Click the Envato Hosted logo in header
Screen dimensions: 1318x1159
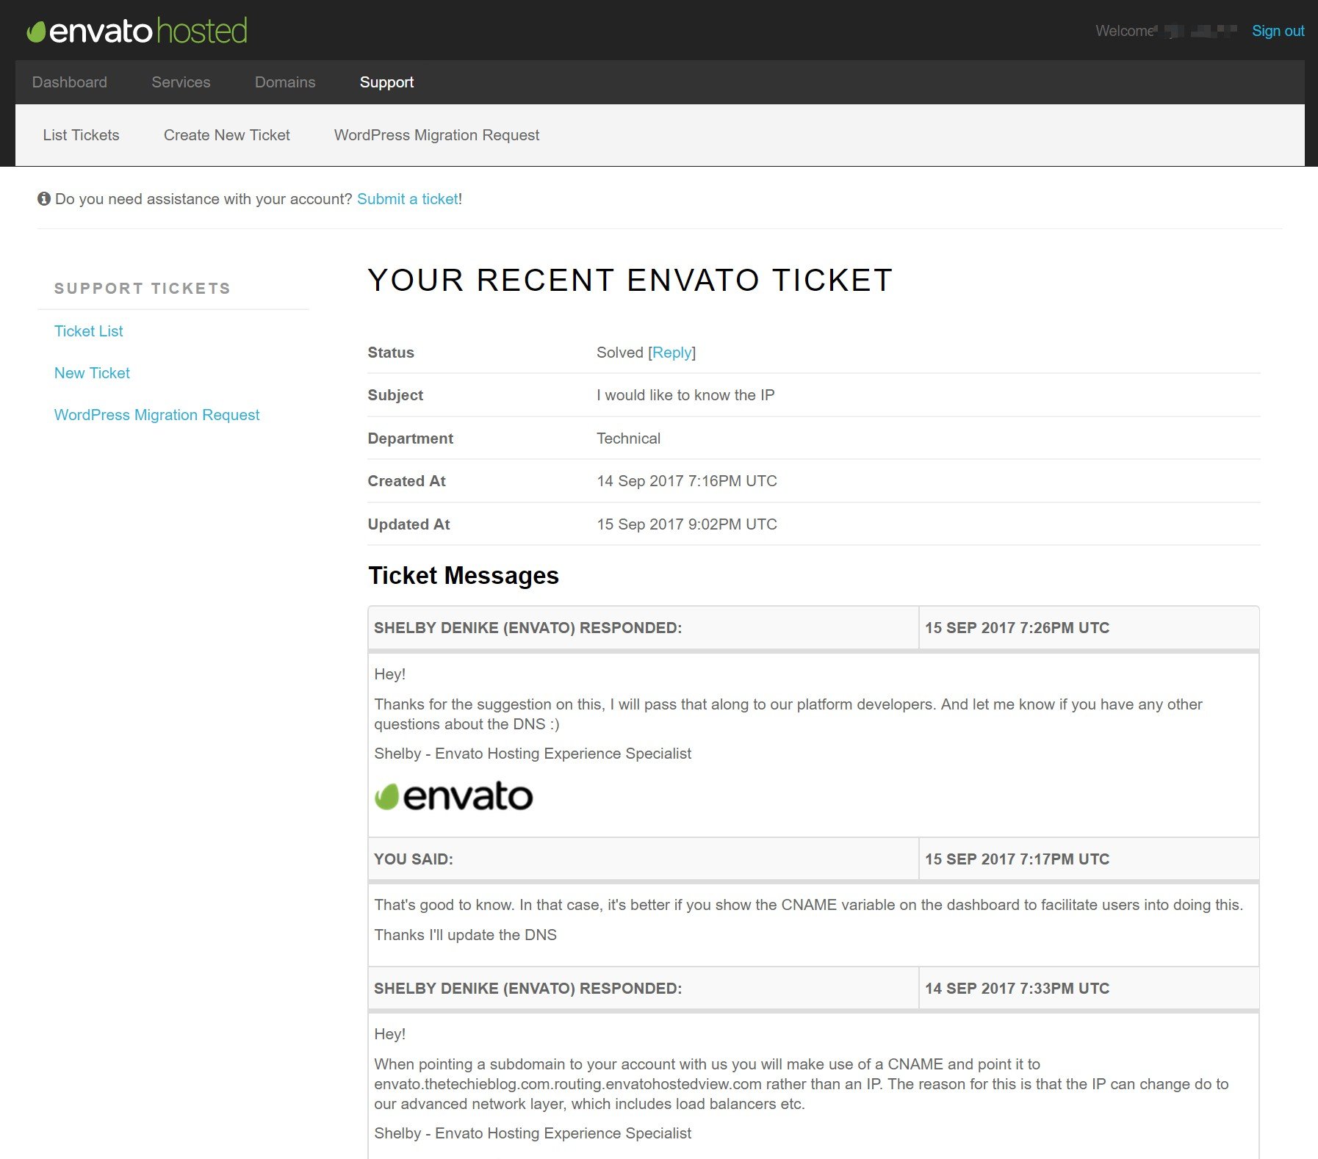pyautogui.click(x=137, y=31)
